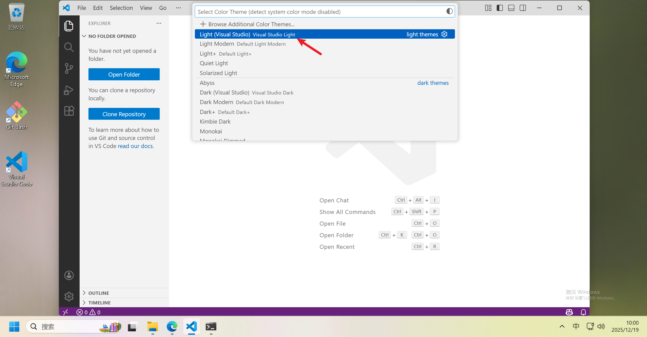Open the Selection menu
Screen dimensions: 647x337
point(121,8)
